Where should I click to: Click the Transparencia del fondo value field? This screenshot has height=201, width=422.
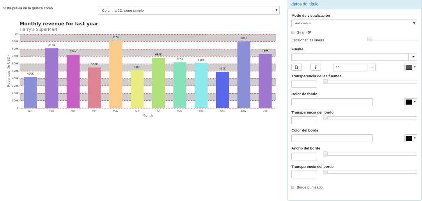point(304,120)
